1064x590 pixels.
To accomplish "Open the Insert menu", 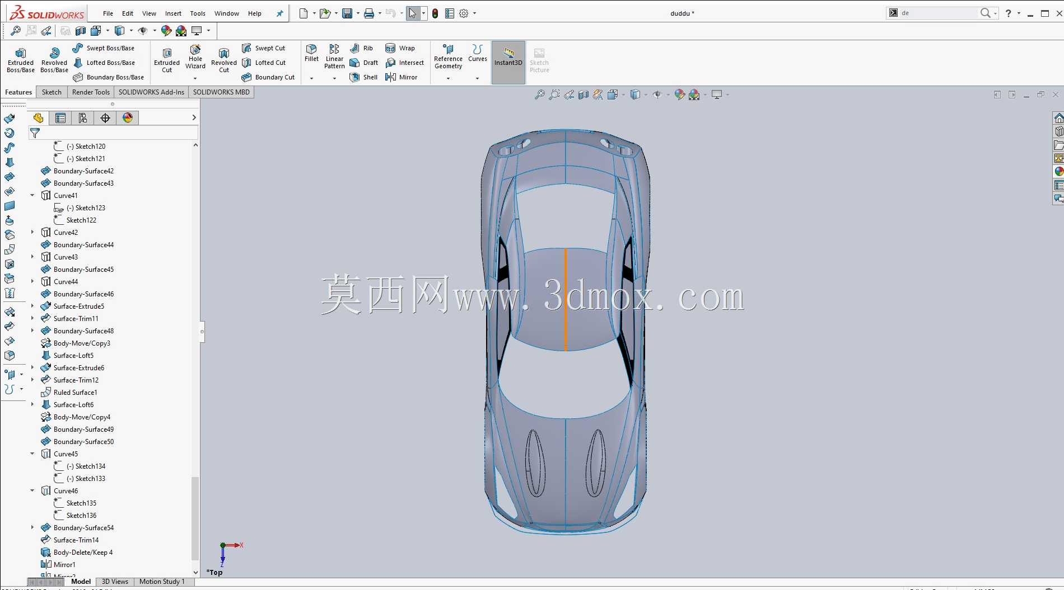I will [173, 13].
